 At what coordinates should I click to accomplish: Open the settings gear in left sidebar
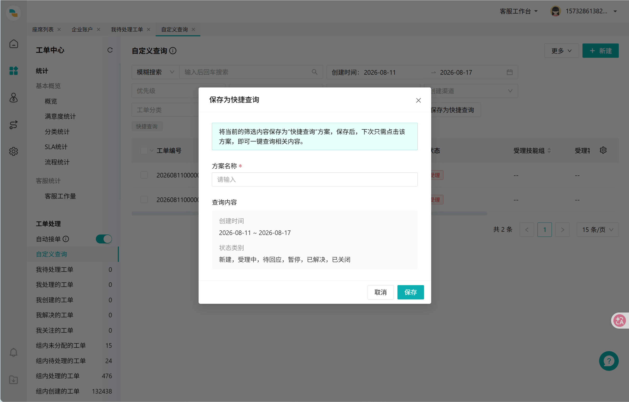[x=14, y=151]
